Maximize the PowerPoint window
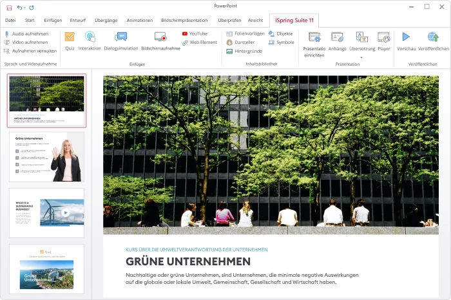Image resolution: width=451 pixels, height=300 pixels. 427,6
